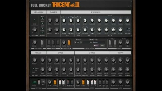Screen dimensions: 162x91
Task: Flip the Auto Damp switch
Action: click(x=128, y=30)
